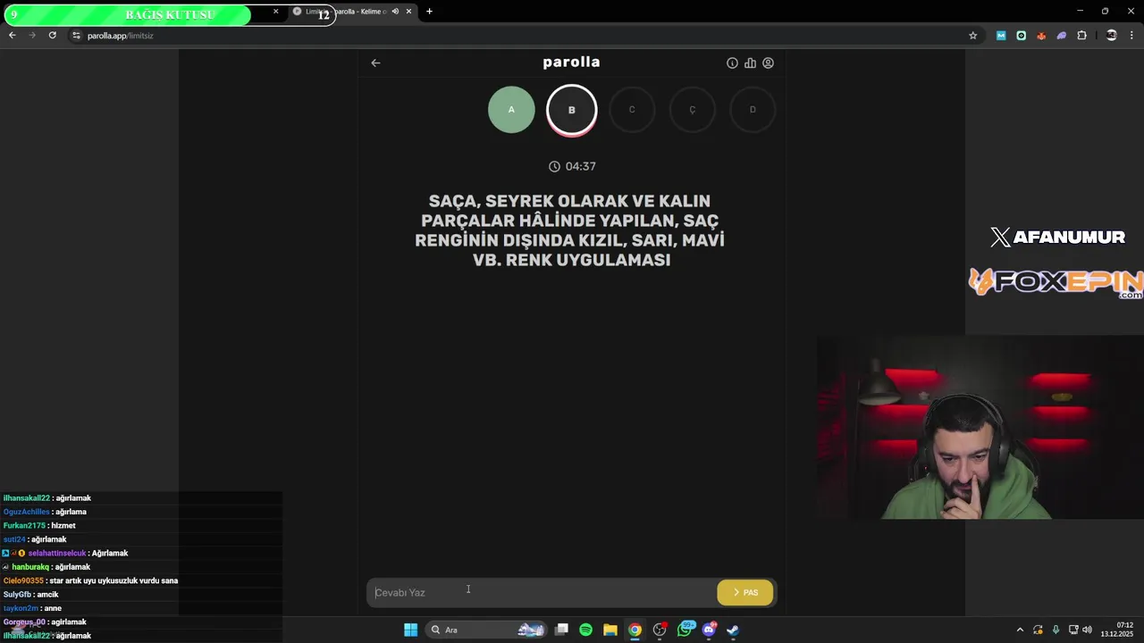
Task: Click the 04:37 countdown timer
Action: (572, 166)
